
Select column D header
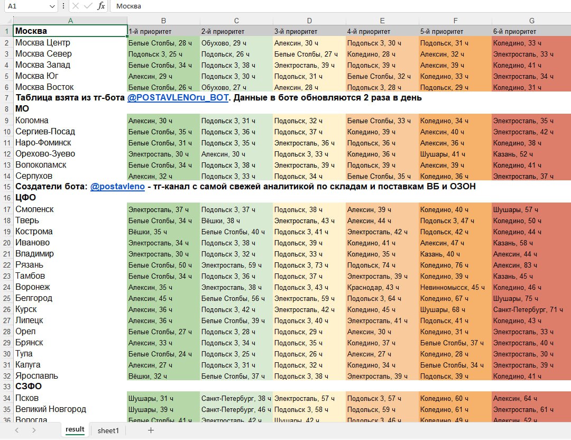pyautogui.click(x=309, y=21)
